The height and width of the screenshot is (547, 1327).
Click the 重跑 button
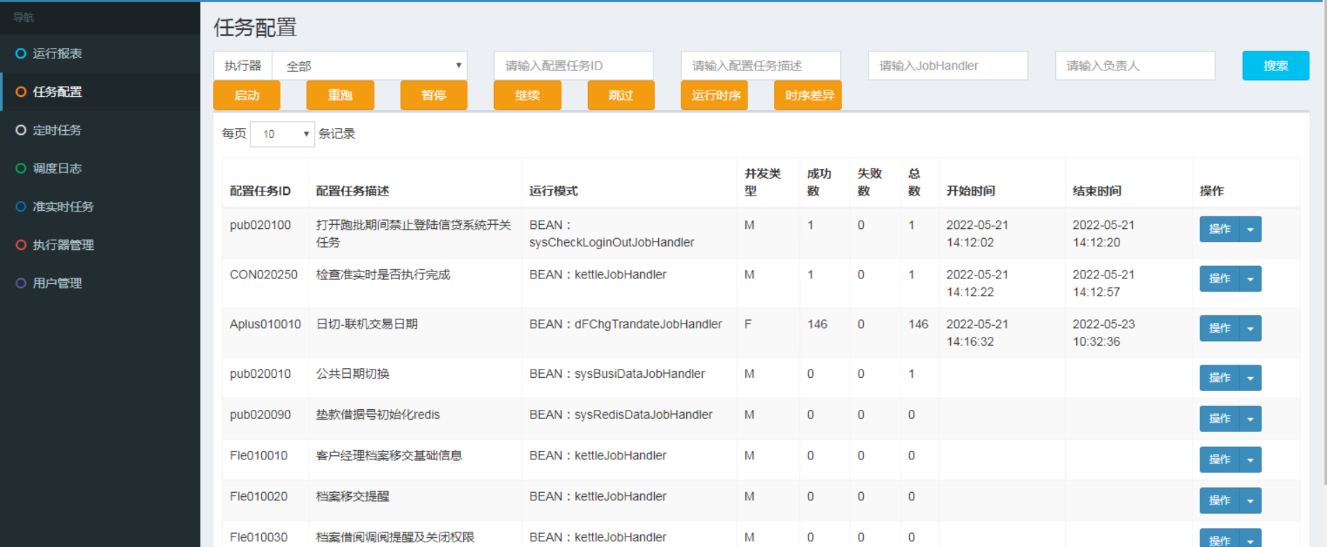tap(340, 95)
